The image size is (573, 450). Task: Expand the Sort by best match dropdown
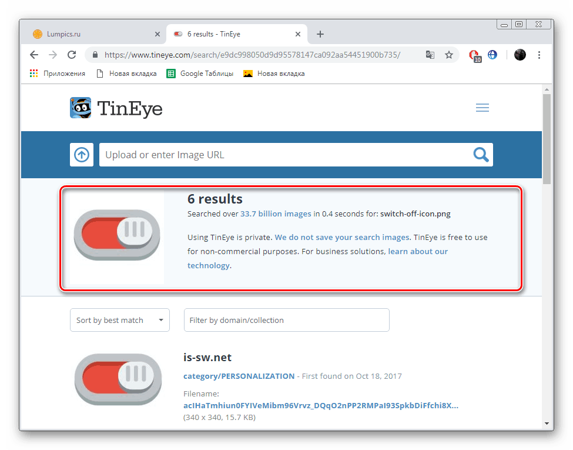[120, 320]
